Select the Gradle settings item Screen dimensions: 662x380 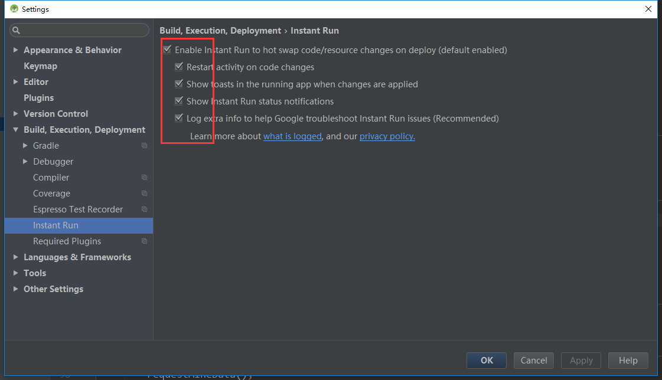46,146
